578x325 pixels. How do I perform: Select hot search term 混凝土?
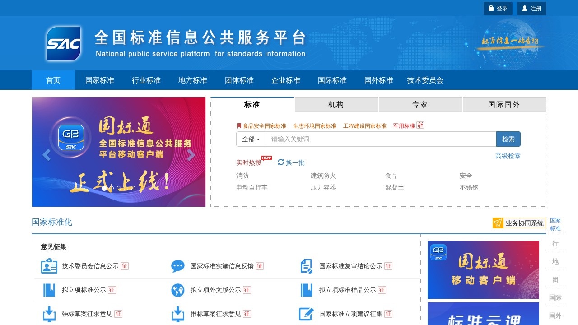coord(395,187)
